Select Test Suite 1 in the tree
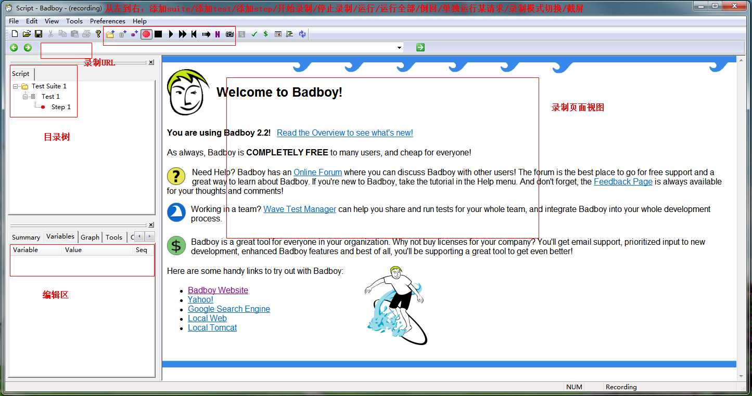752x396 pixels. tap(49, 86)
